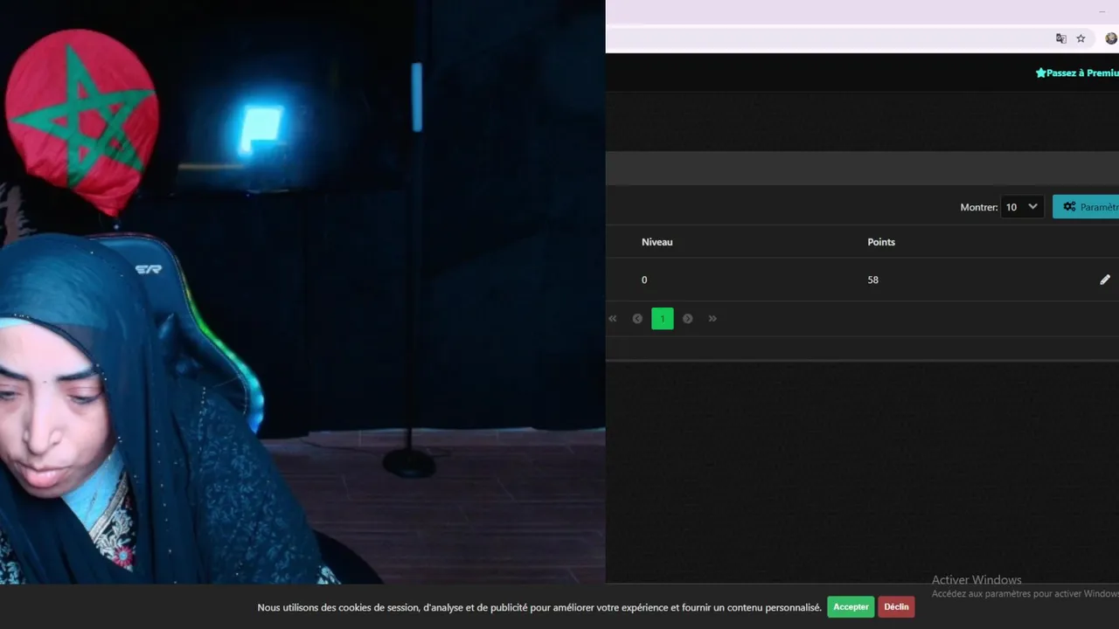Edit the row with 58 points using the pencil icon
The width and height of the screenshot is (1119, 629).
click(x=1105, y=280)
